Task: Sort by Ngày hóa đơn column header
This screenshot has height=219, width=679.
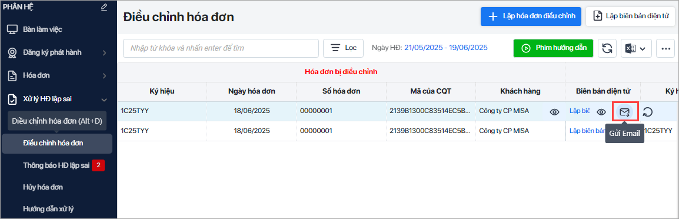Action: pos(252,91)
